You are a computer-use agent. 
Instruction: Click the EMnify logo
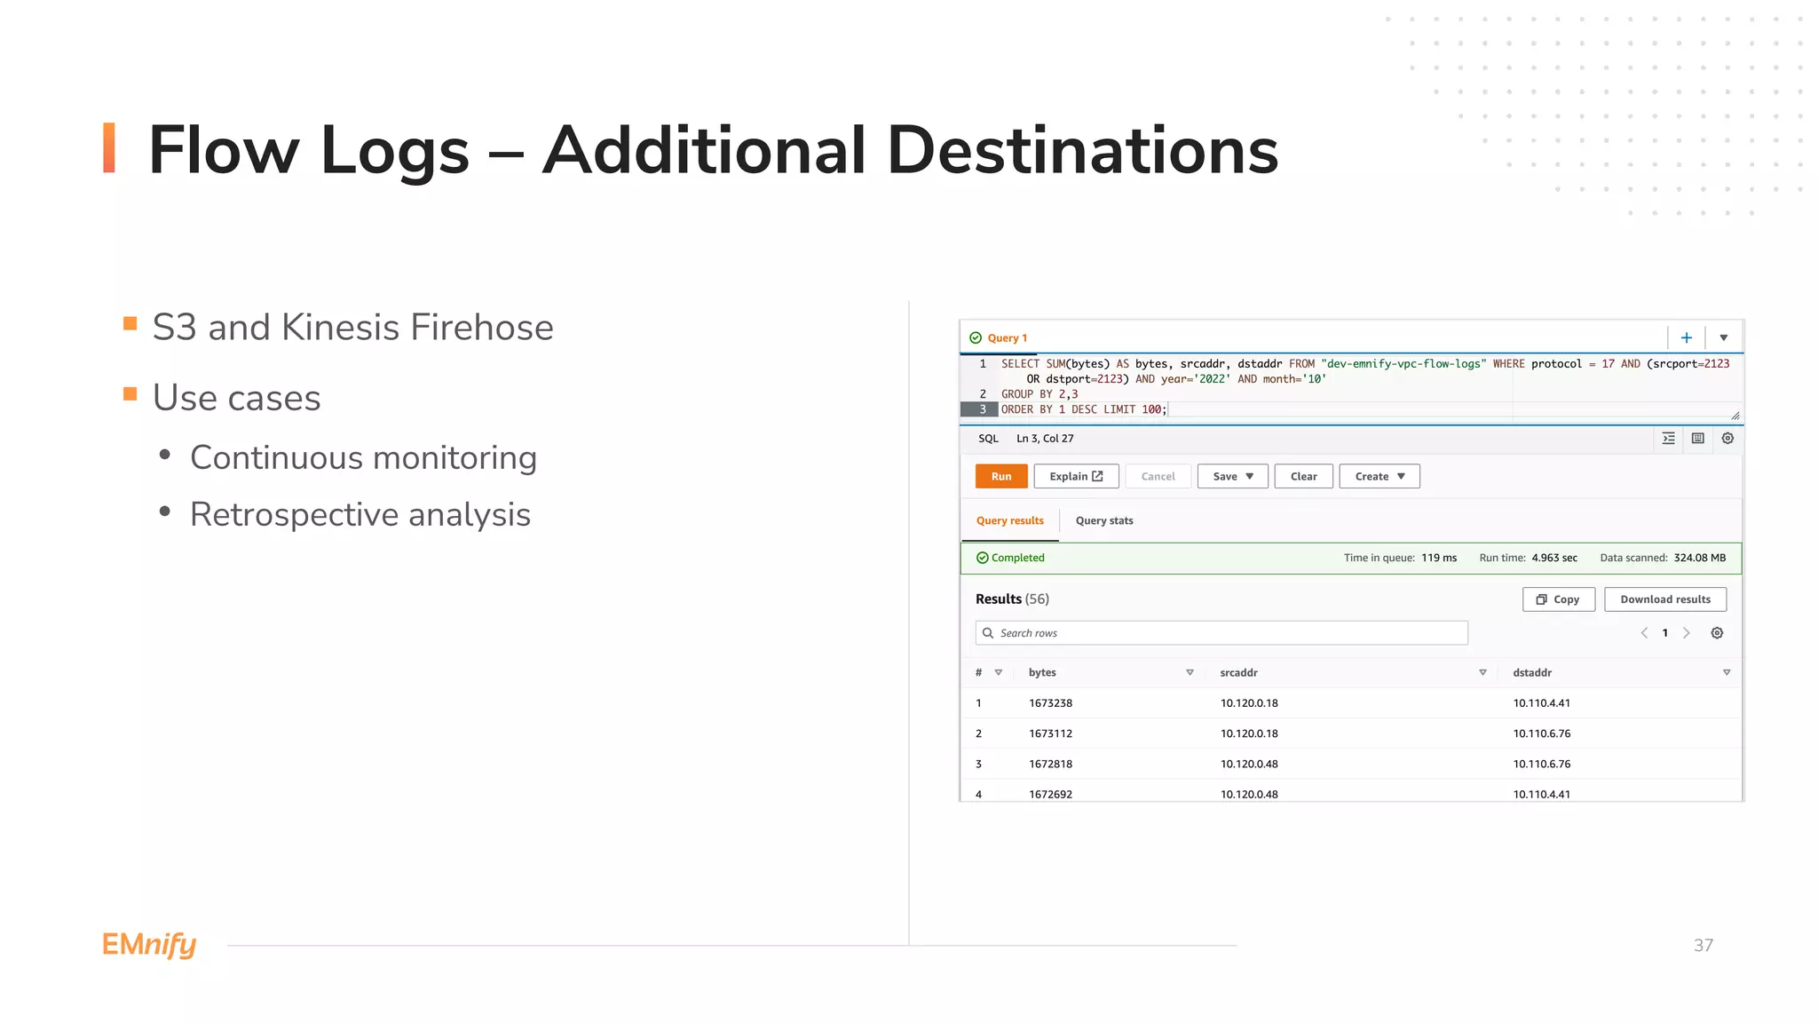[x=149, y=945]
